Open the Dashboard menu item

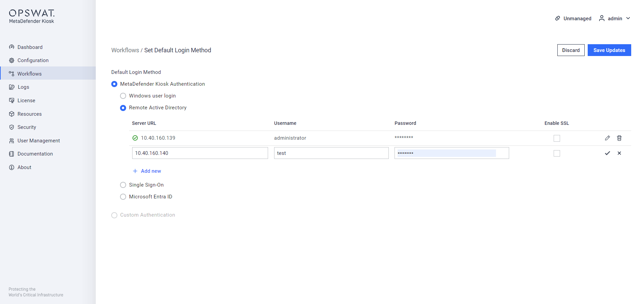click(x=48, y=47)
